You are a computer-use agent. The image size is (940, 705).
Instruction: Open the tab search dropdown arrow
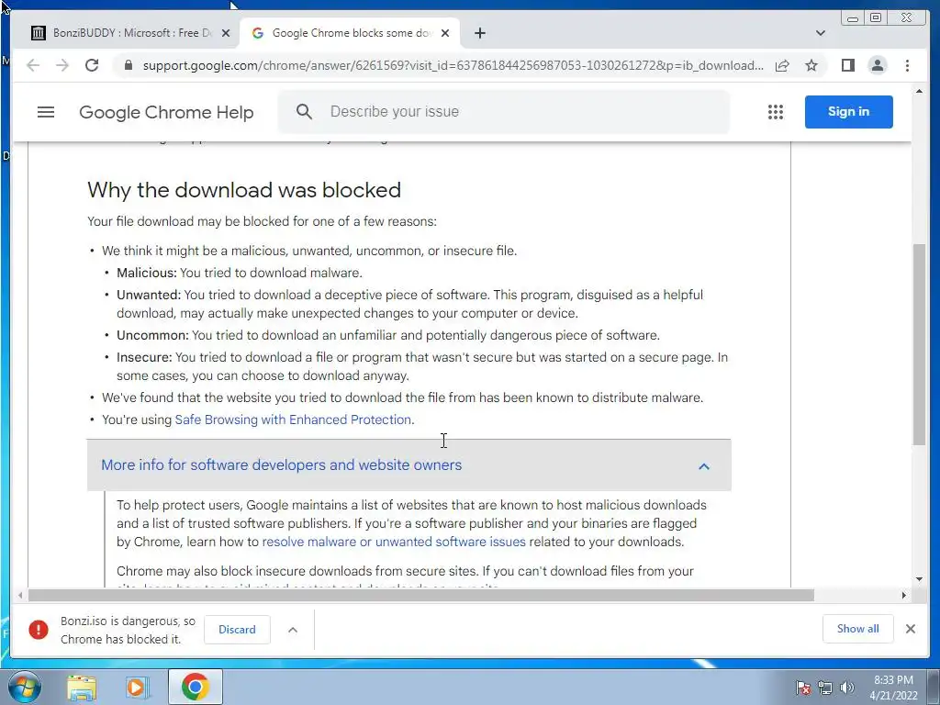(821, 33)
